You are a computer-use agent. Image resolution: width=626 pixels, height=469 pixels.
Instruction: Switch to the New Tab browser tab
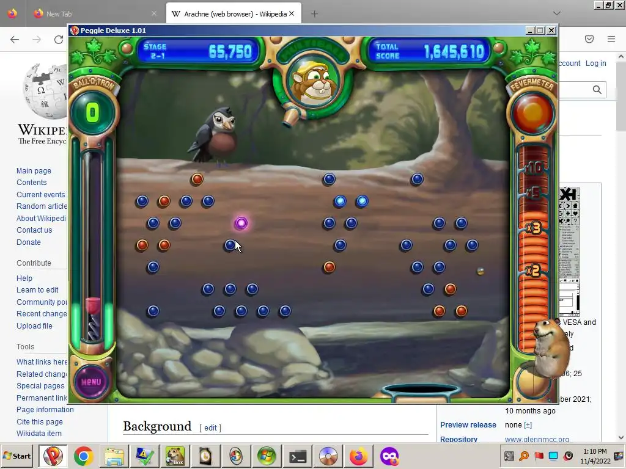[x=94, y=14]
